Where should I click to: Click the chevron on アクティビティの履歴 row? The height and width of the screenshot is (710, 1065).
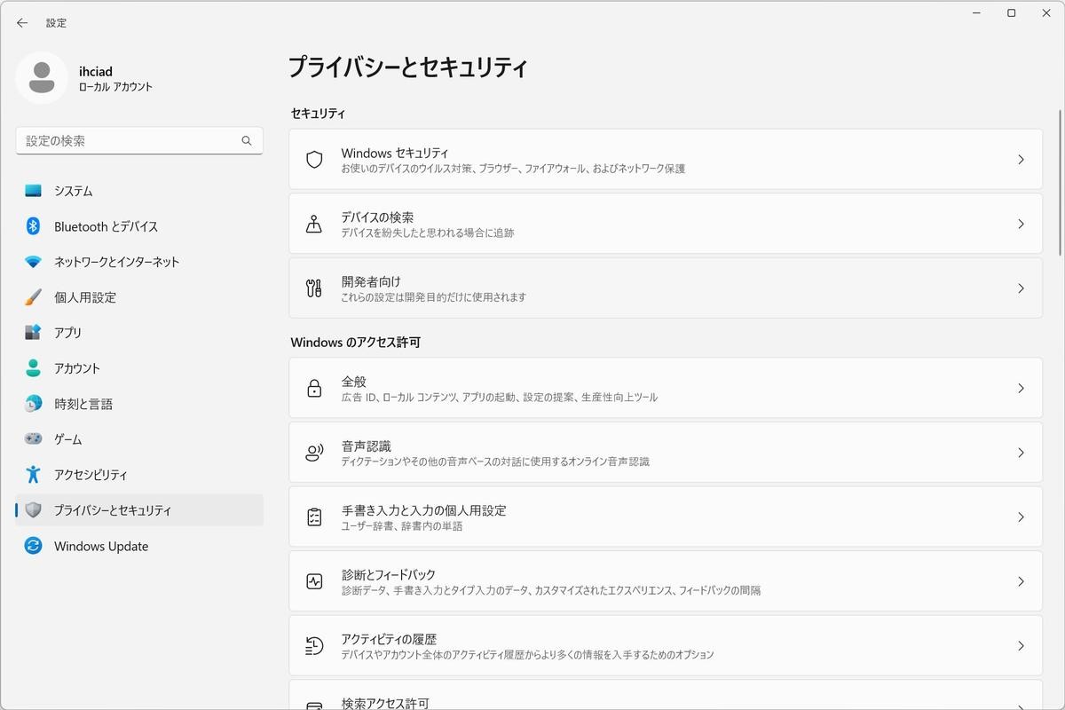[1021, 645]
